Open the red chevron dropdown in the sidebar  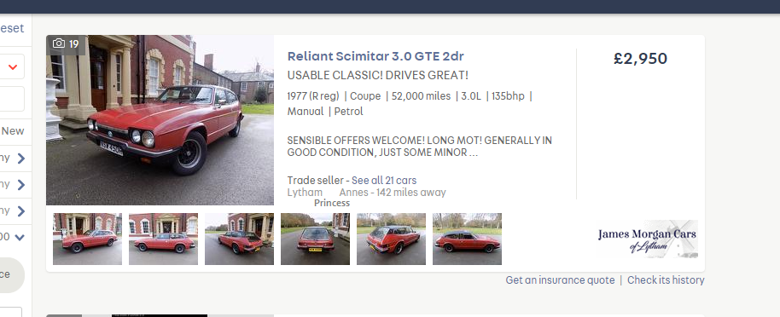tap(13, 66)
